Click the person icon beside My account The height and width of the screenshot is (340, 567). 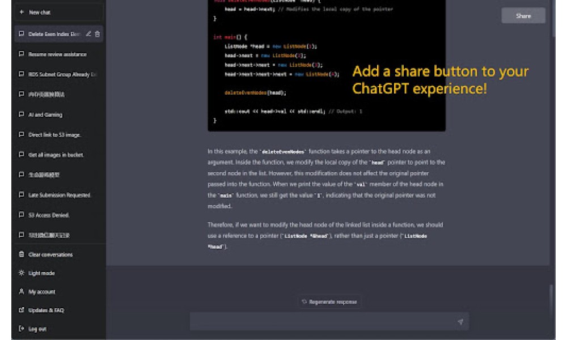pos(22,291)
